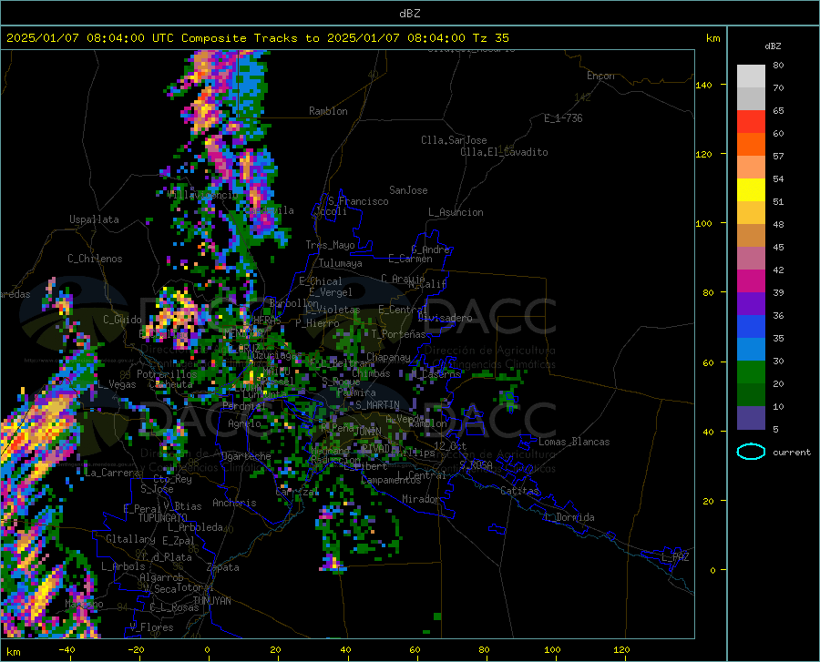The height and width of the screenshot is (662, 820).
Task: Click the dBZ title at the top
Action: coord(409,14)
